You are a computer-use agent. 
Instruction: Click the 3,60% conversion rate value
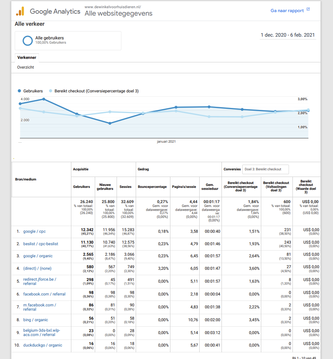[254, 268]
